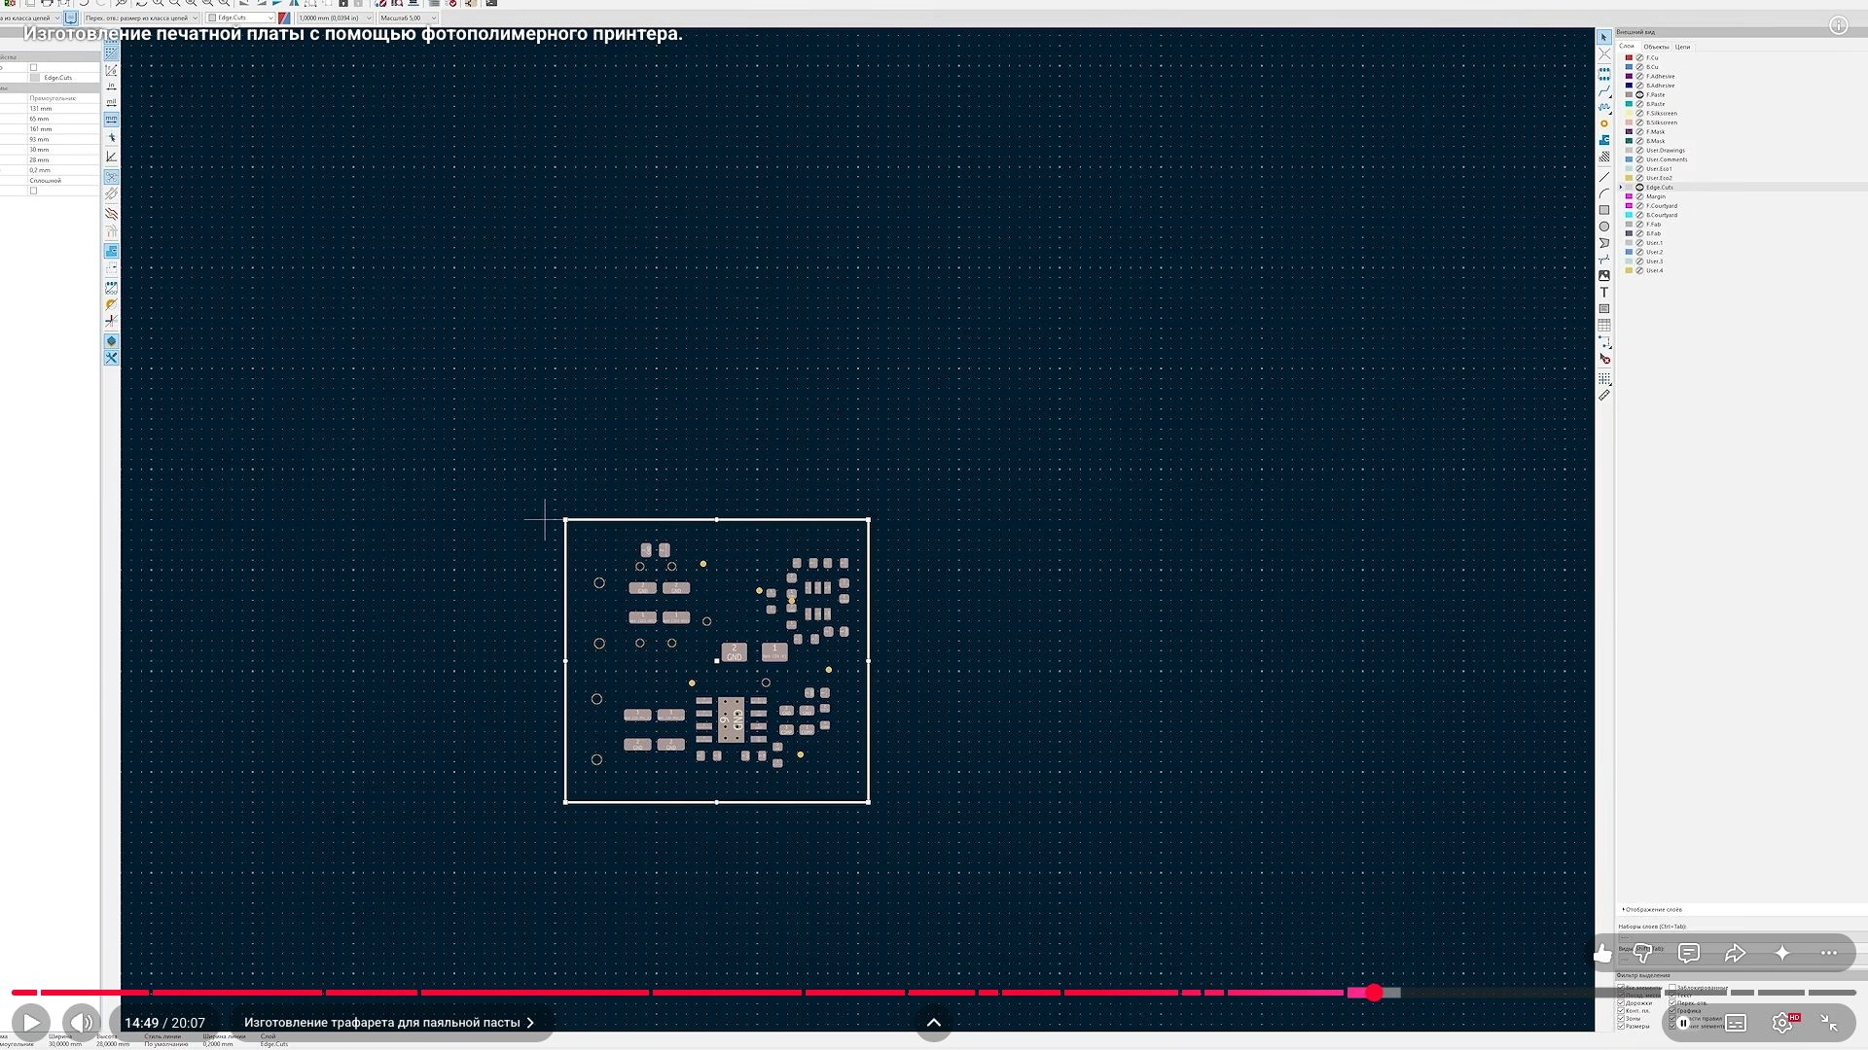The width and height of the screenshot is (1868, 1050).
Task: Switch to the Цепи tab
Action: click(1682, 47)
